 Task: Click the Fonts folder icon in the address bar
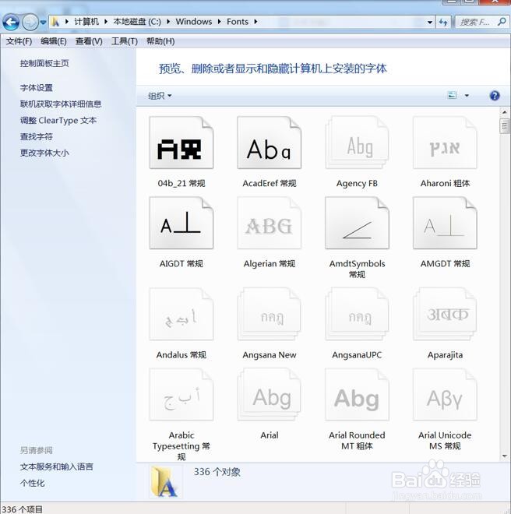[55, 22]
